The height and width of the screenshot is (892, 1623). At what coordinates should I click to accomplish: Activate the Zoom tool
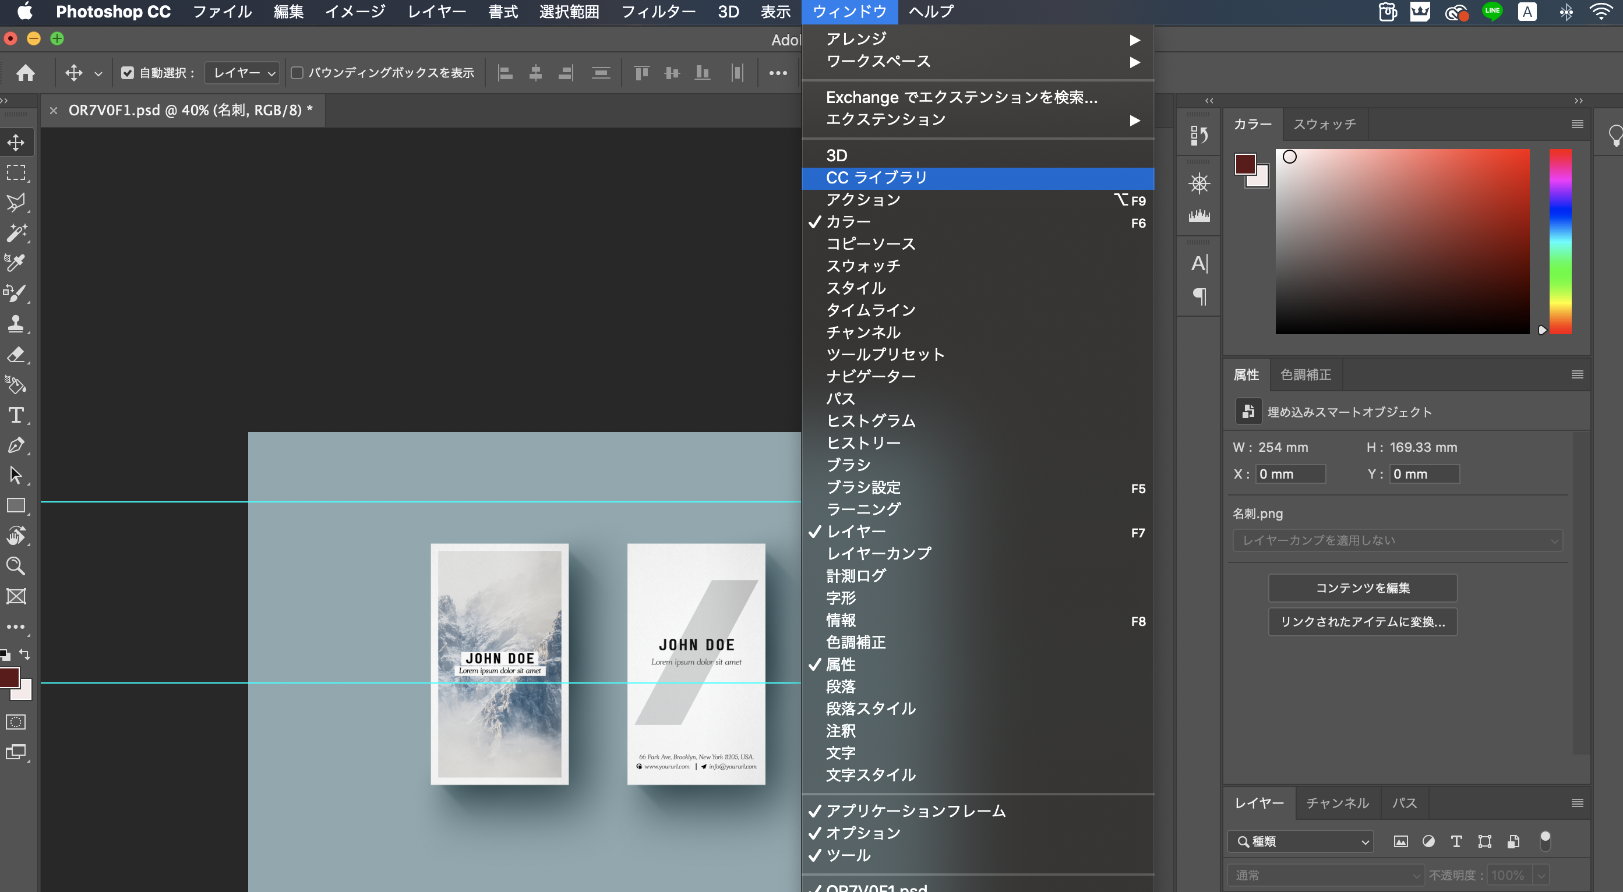pyautogui.click(x=16, y=566)
